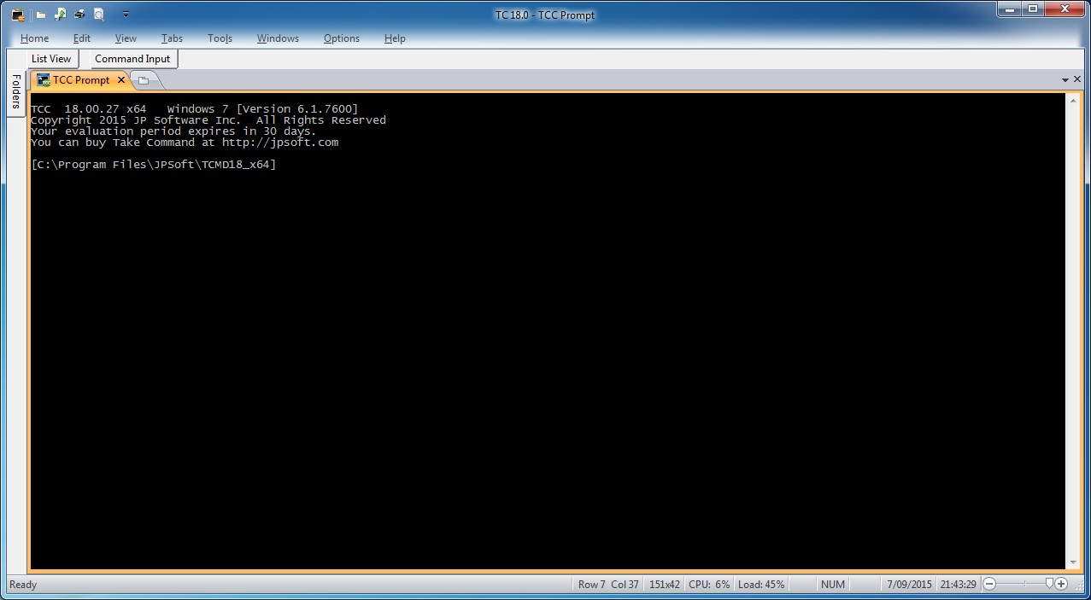
Task: Toggle the Command Input panel
Action: 132,59
